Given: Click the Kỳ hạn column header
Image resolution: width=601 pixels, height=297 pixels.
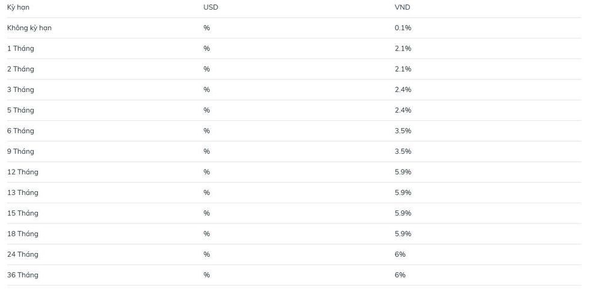Looking at the screenshot, I should (x=18, y=7).
